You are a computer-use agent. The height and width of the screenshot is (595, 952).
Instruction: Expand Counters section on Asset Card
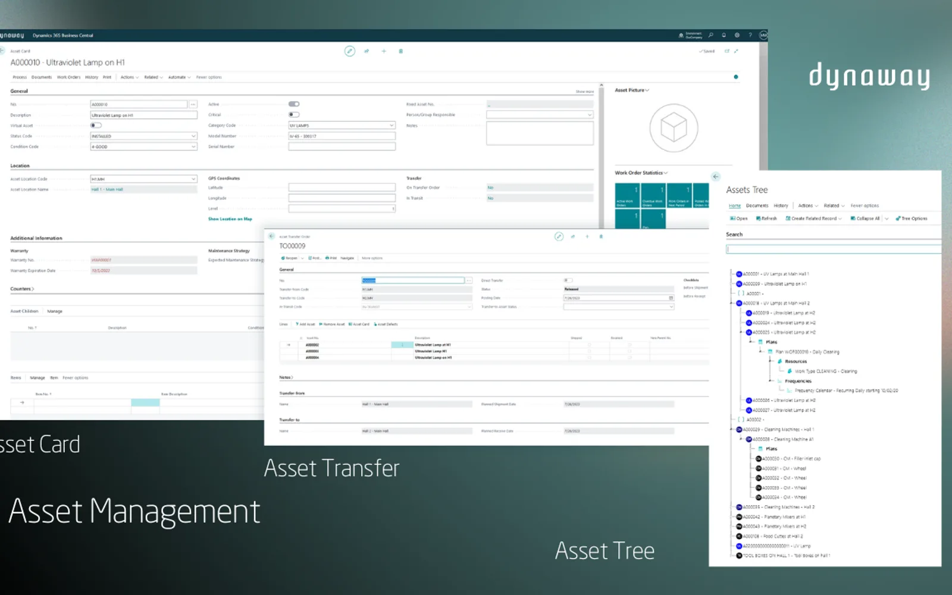[x=22, y=289]
